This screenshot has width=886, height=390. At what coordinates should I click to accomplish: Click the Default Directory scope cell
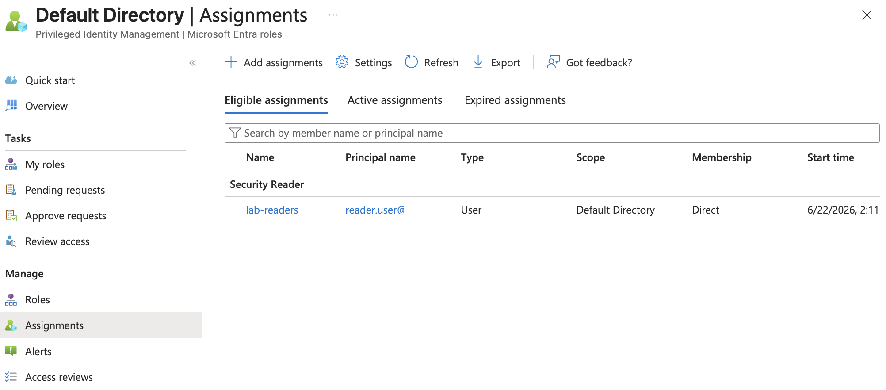[615, 210]
